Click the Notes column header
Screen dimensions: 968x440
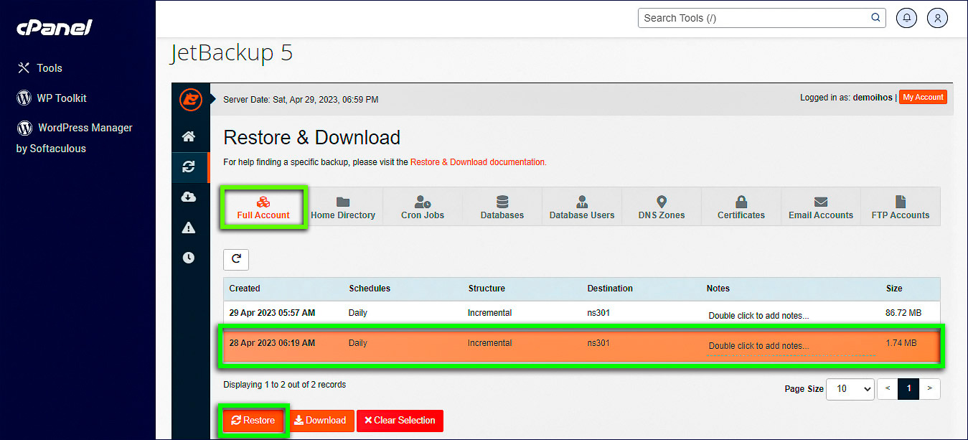point(718,289)
